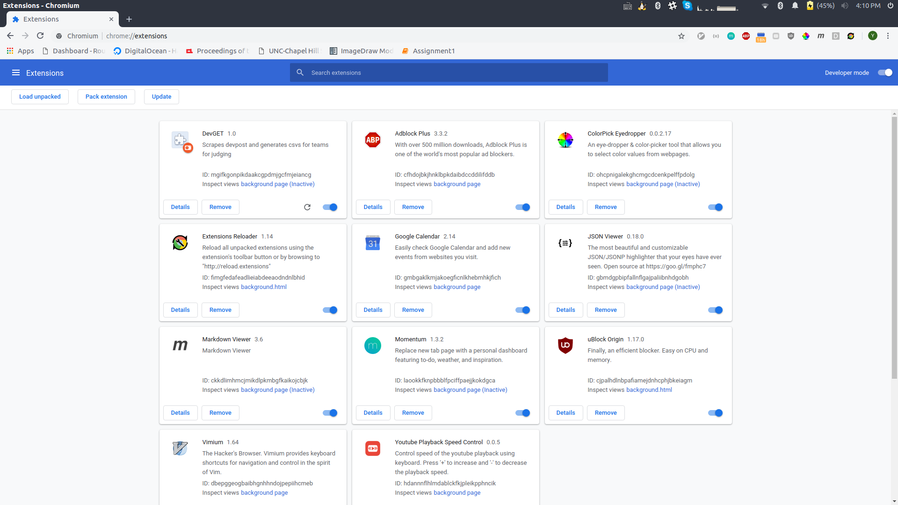Viewport: 898px width, 505px height.
Task: Toggle Developer mode off
Action: (x=885, y=72)
